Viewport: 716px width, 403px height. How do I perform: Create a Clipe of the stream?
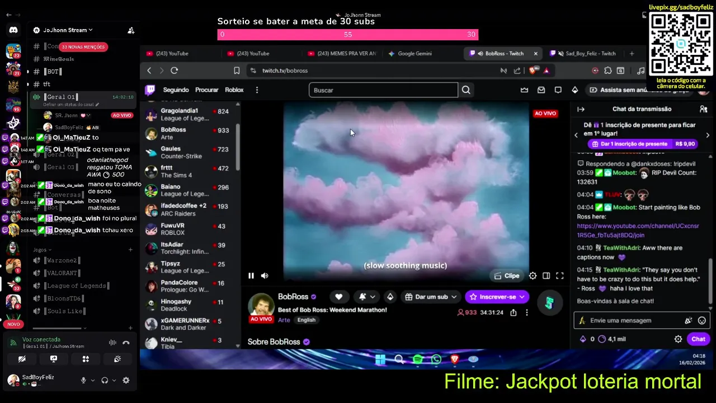pos(507,275)
